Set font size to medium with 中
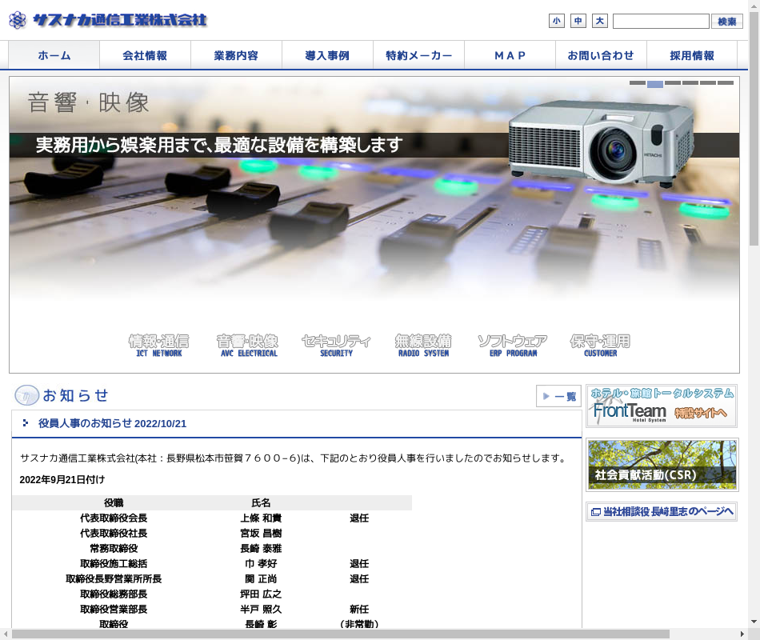 578,21
